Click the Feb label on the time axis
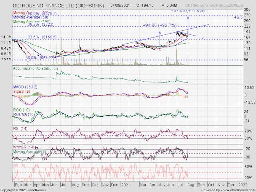The width and height of the screenshot is (256, 192). point(18,185)
